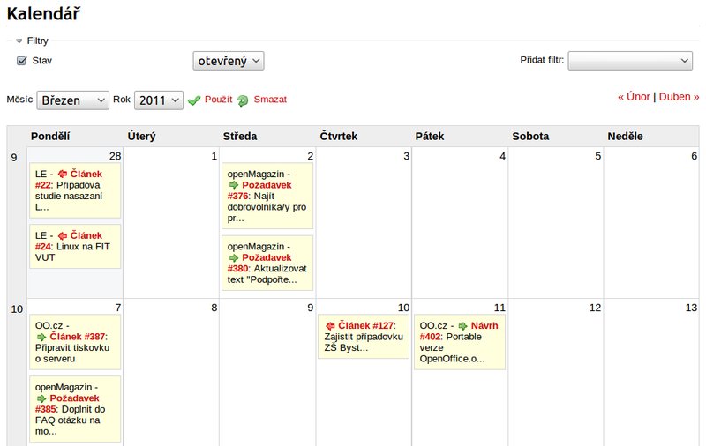This screenshot has width=706, height=446.
Task: Click the green arrow icon on Požadavek #376
Action: coord(234,185)
